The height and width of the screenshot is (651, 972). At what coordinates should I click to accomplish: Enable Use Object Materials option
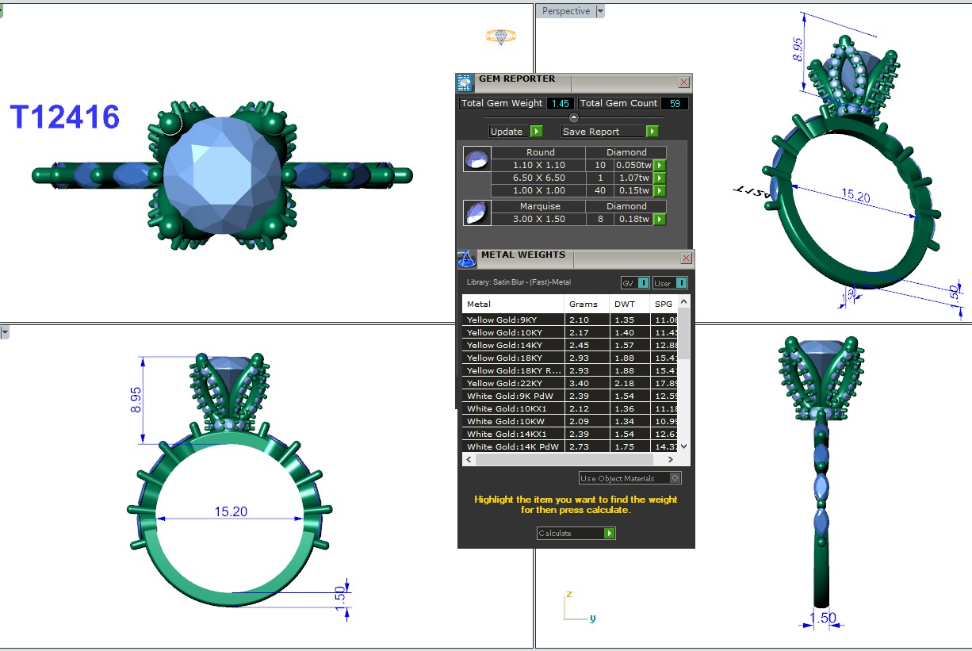pyautogui.click(x=675, y=478)
